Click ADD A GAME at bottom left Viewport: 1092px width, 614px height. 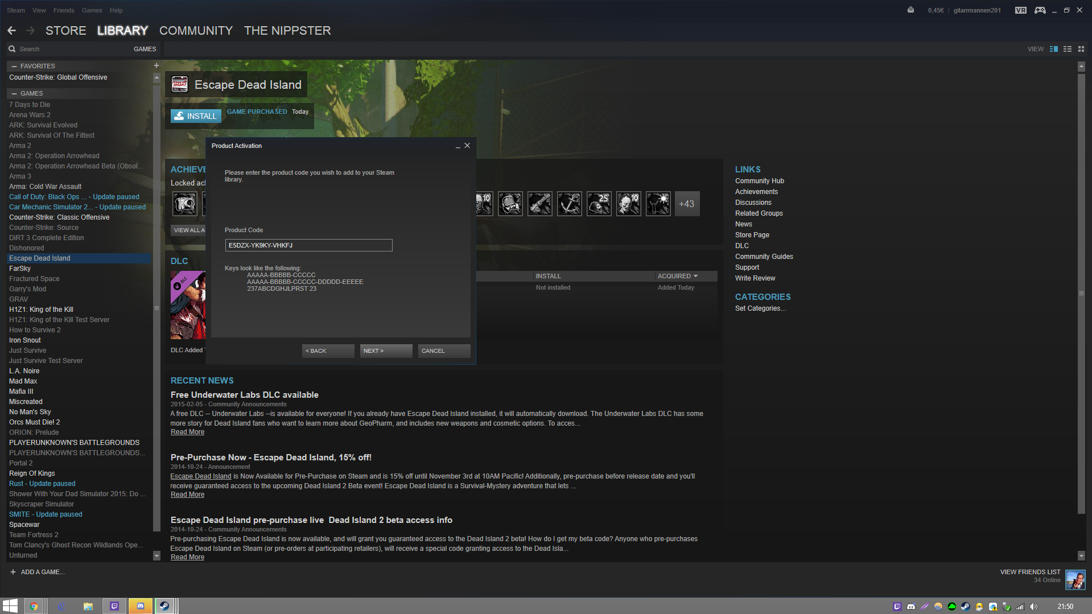click(37, 572)
